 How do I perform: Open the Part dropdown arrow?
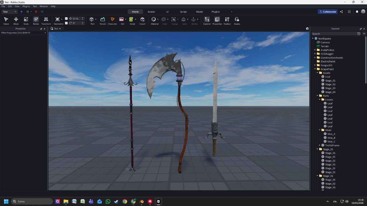pos(96,19)
